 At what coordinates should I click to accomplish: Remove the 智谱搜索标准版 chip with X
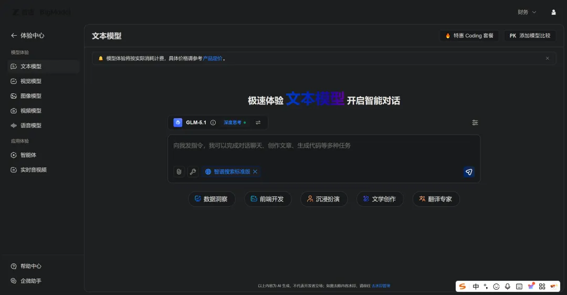pos(255,172)
